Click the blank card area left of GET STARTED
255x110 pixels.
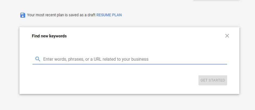(114, 80)
